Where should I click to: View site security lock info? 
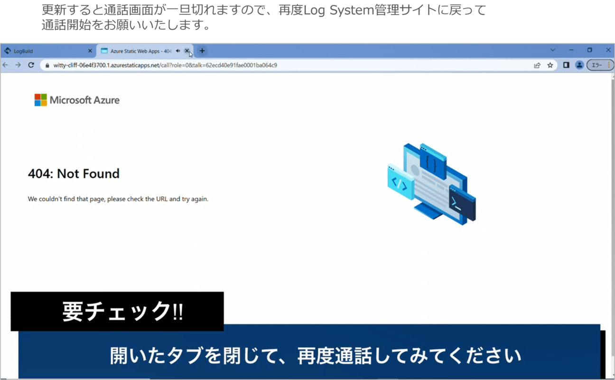47,65
